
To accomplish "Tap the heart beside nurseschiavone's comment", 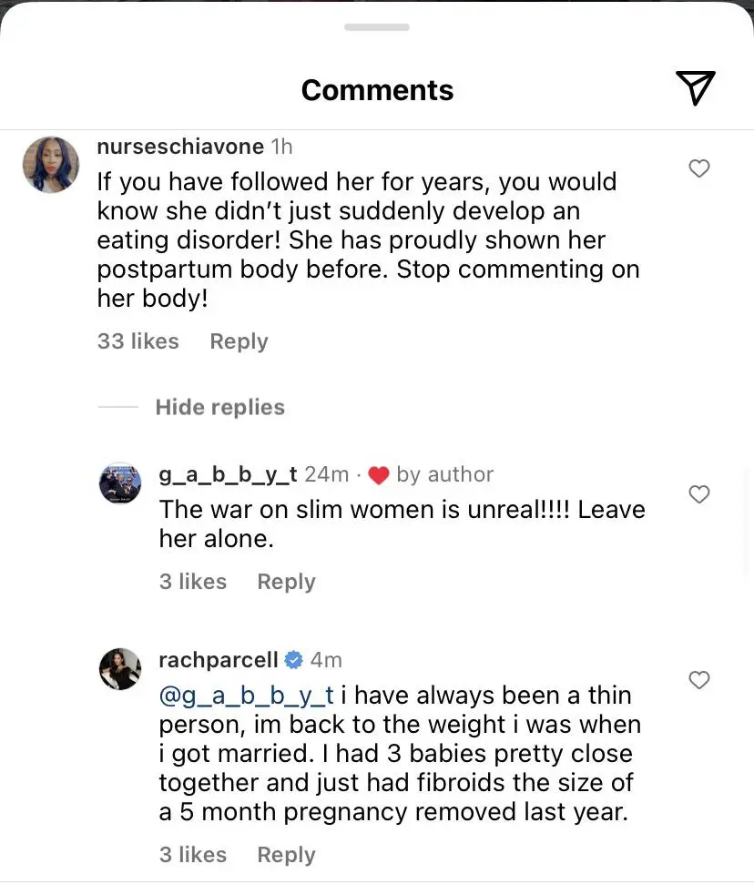I will coord(699,168).
